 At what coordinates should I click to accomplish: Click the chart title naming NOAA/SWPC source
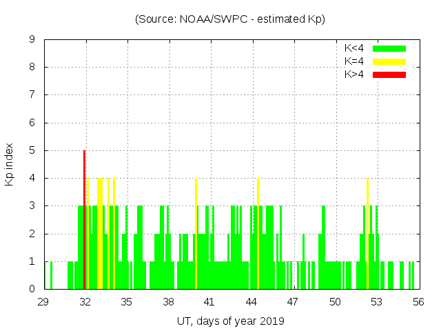(x=229, y=19)
